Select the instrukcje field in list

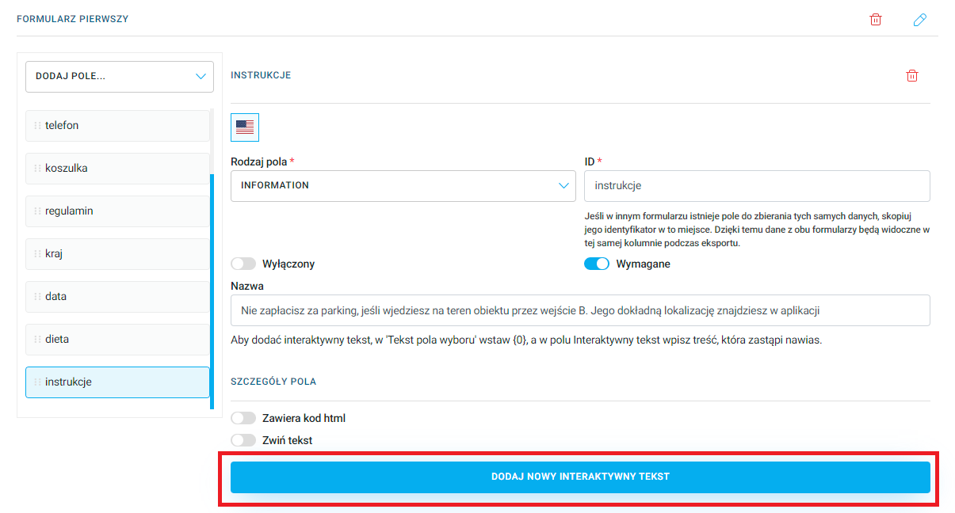117,382
